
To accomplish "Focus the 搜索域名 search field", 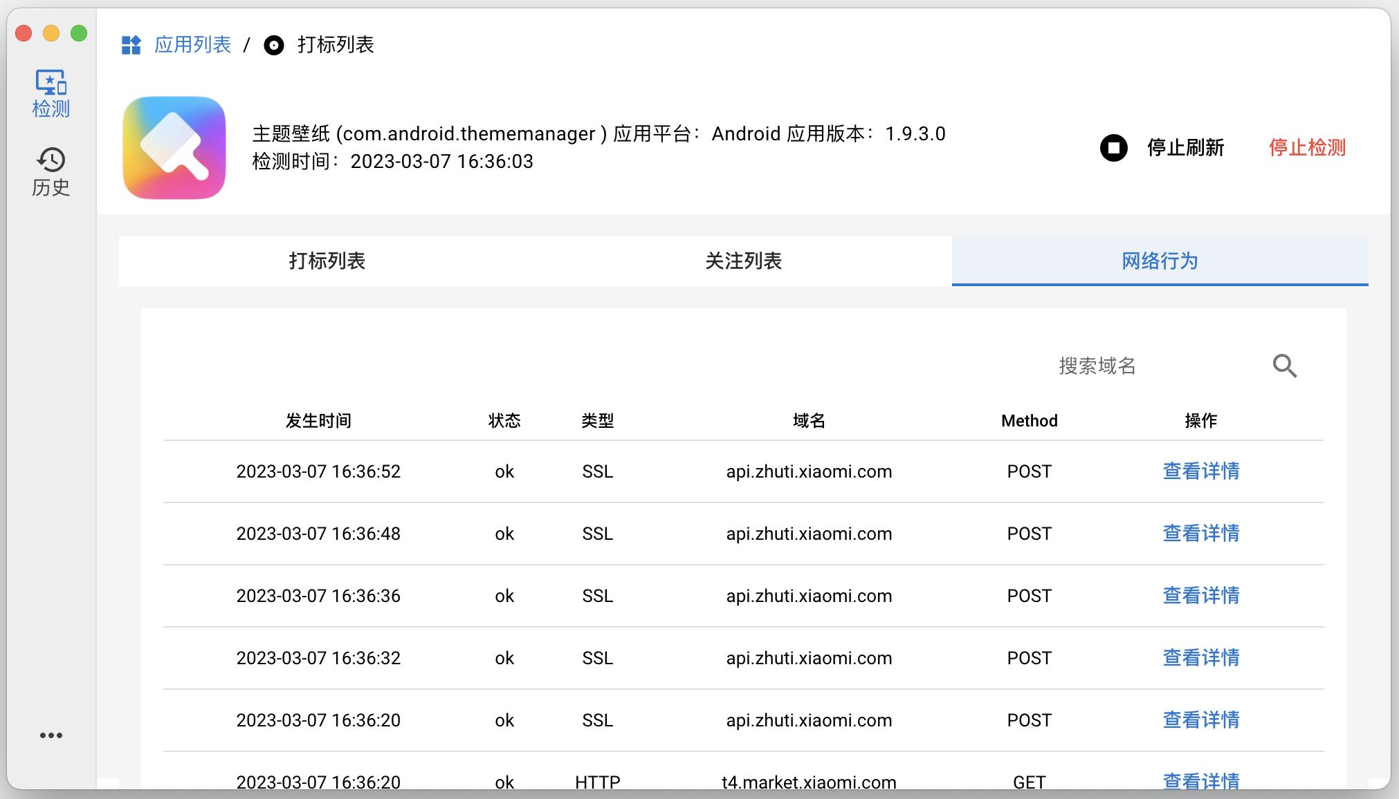I will (x=1155, y=366).
